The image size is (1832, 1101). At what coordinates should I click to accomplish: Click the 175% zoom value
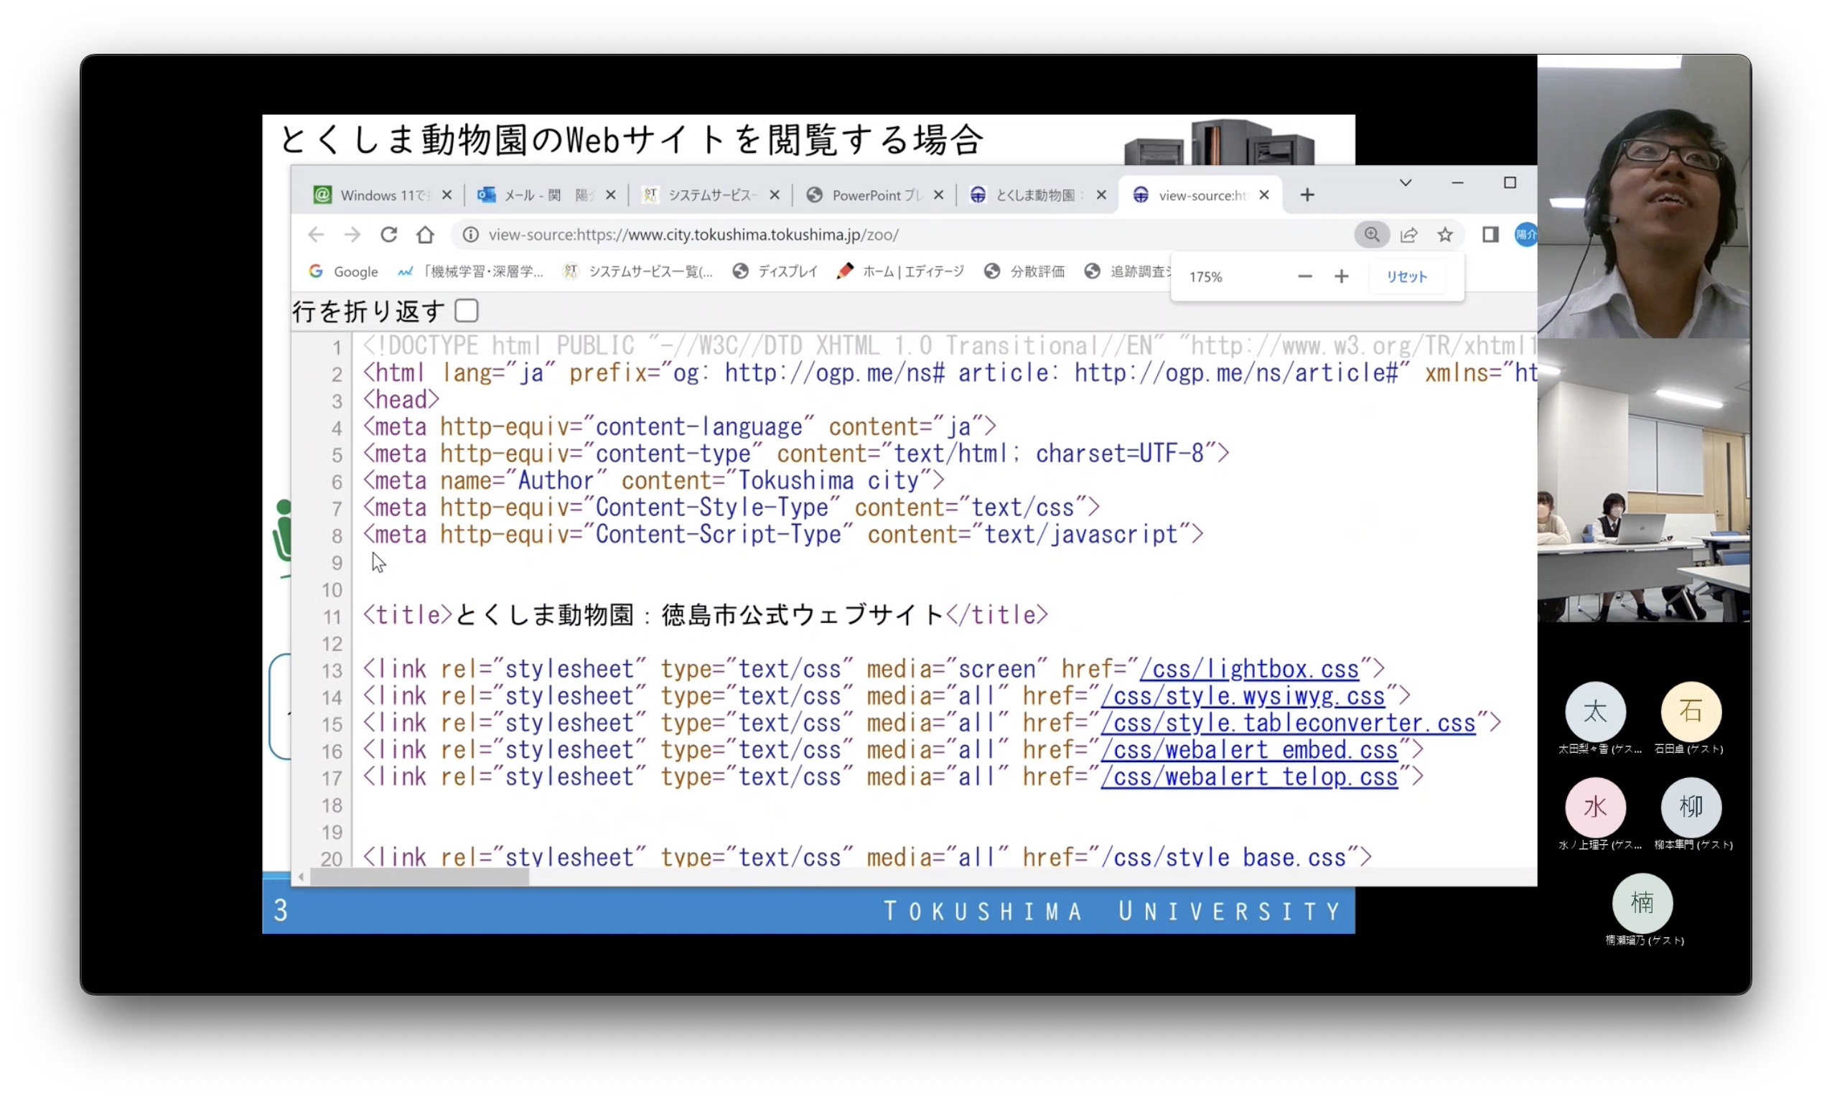[x=1205, y=276]
